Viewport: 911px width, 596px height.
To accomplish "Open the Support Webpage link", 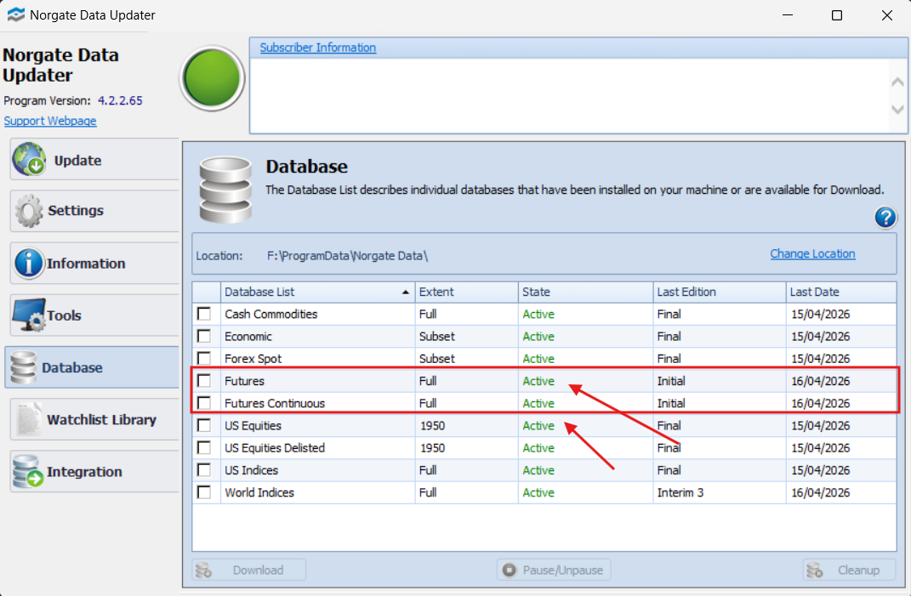I will pyautogui.click(x=50, y=121).
